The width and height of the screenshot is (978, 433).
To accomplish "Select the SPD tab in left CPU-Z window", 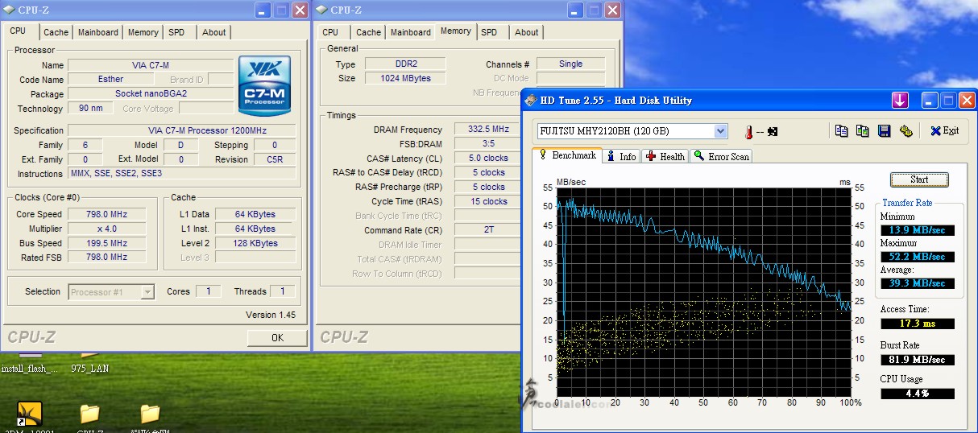I will pos(176,32).
